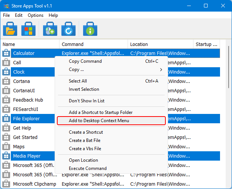
Task: Click the Cortana app row icon
Action: [x=6, y=81]
